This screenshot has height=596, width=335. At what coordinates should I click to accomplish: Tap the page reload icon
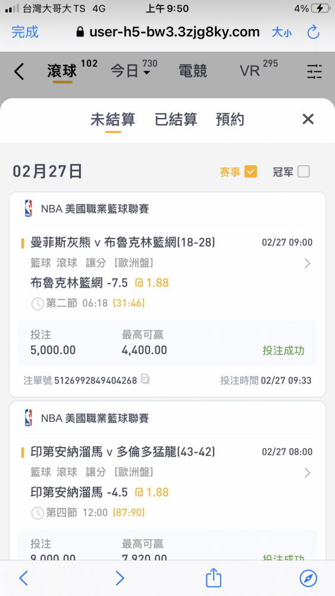pos(314,32)
